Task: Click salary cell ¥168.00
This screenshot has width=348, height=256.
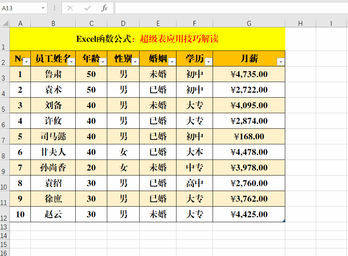Action: (x=249, y=136)
